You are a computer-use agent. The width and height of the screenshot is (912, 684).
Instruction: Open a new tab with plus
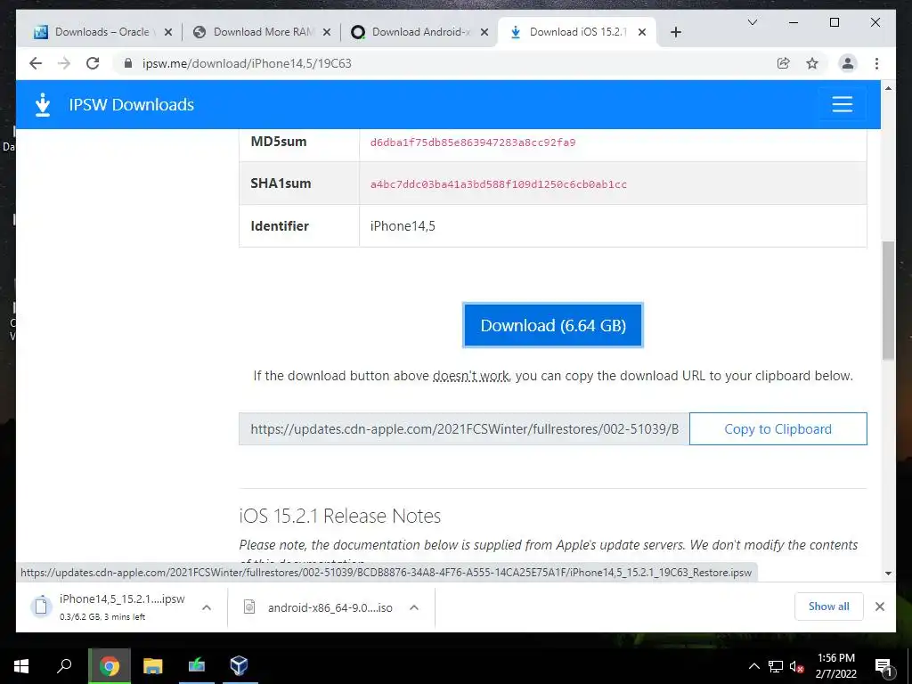pyautogui.click(x=675, y=32)
